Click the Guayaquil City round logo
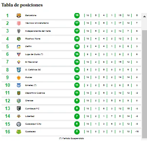 coord(19,124)
